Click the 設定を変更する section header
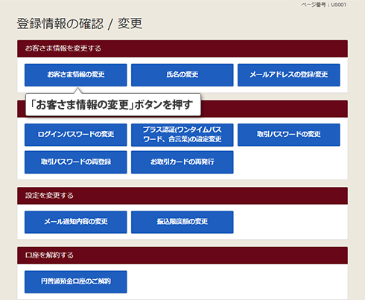Image resolution: width=365 pixels, height=300 pixels. [x=182, y=196]
